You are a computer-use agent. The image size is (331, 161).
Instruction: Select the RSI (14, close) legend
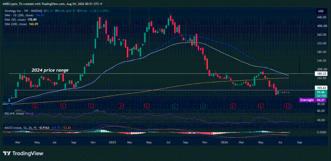click(14, 114)
